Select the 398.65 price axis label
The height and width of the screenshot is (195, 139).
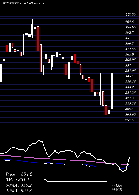pyautogui.click(x=130, y=27)
